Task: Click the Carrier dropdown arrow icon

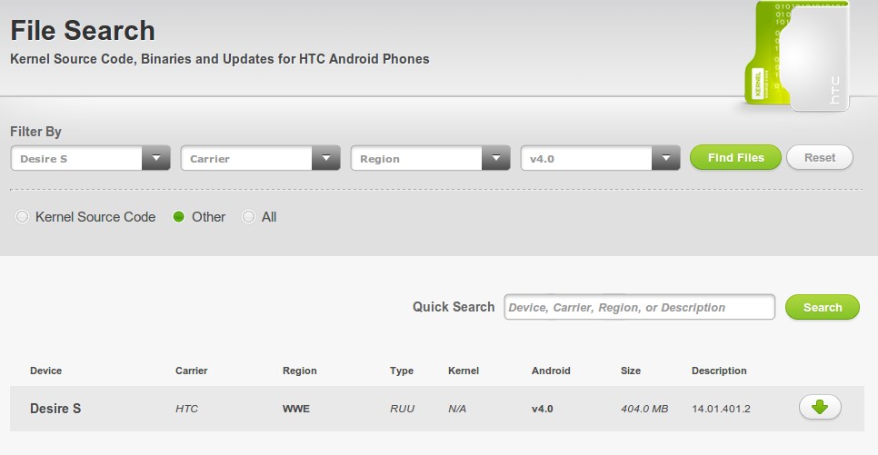Action: 326,158
